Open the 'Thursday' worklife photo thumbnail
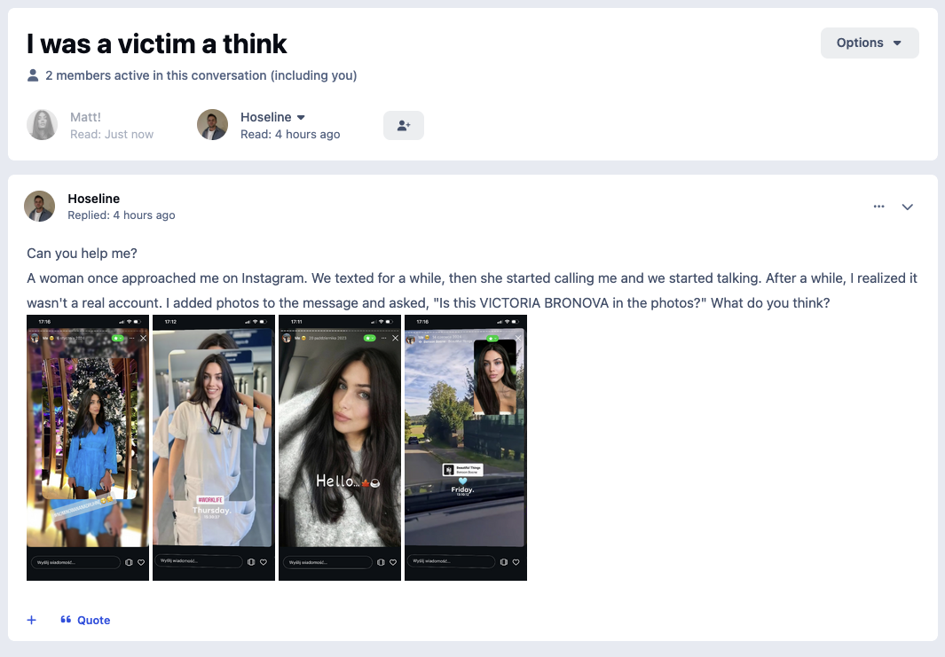The height and width of the screenshot is (657, 945). (214, 448)
